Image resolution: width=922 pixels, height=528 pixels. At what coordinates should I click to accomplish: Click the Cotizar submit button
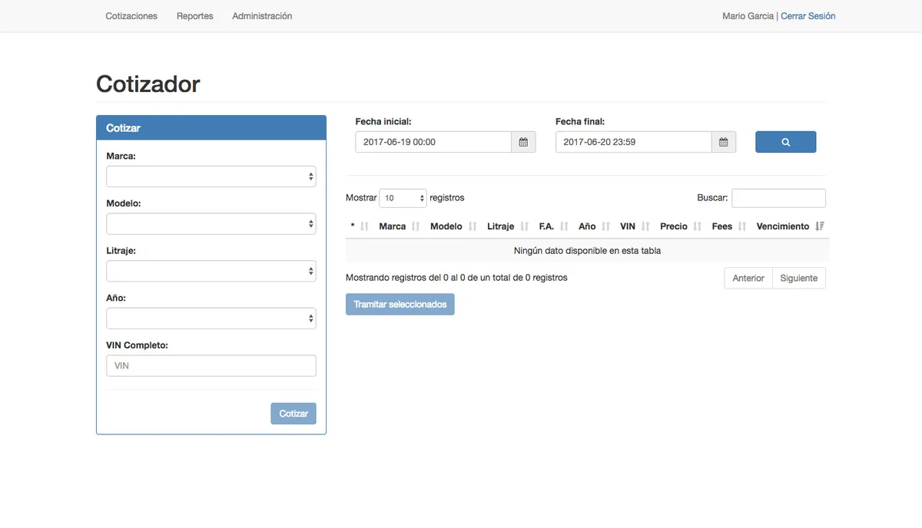tap(294, 414)
